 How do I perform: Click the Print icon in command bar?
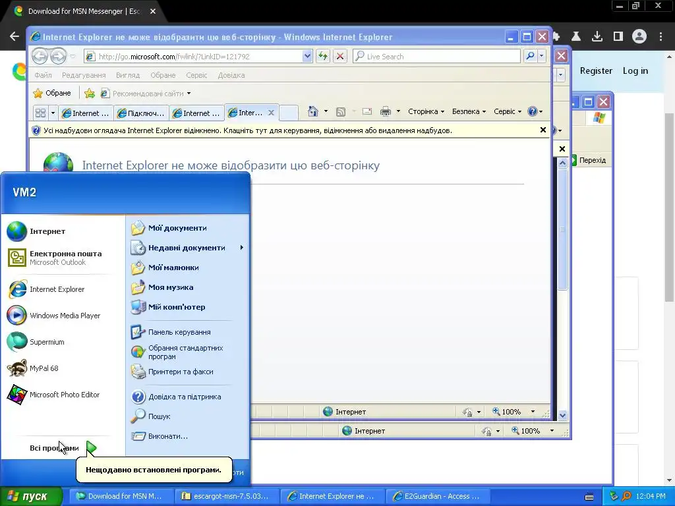coord(386,112)
